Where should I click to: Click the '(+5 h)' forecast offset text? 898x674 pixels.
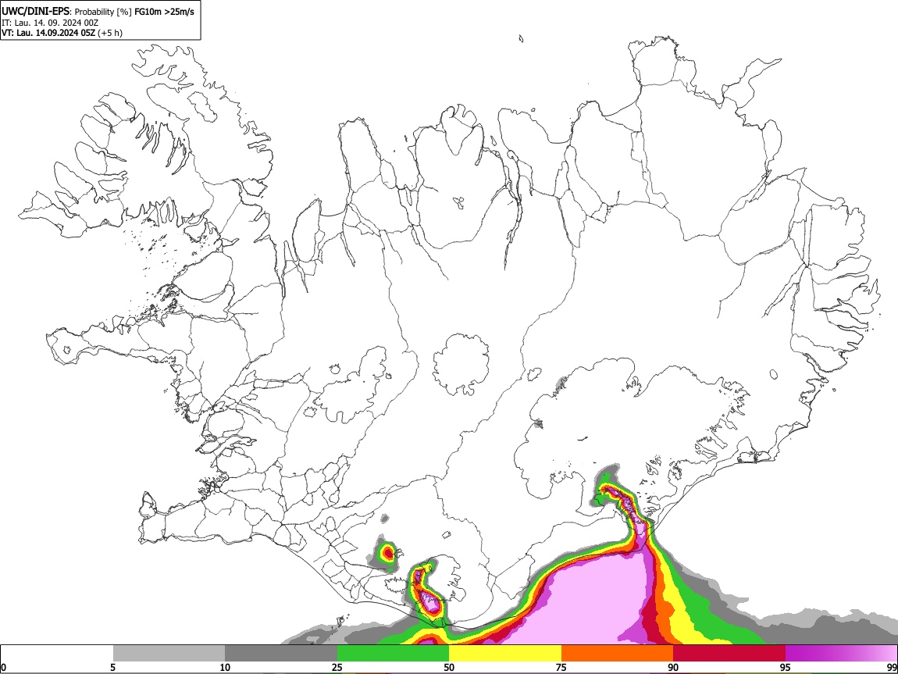(x=110, y=33)
